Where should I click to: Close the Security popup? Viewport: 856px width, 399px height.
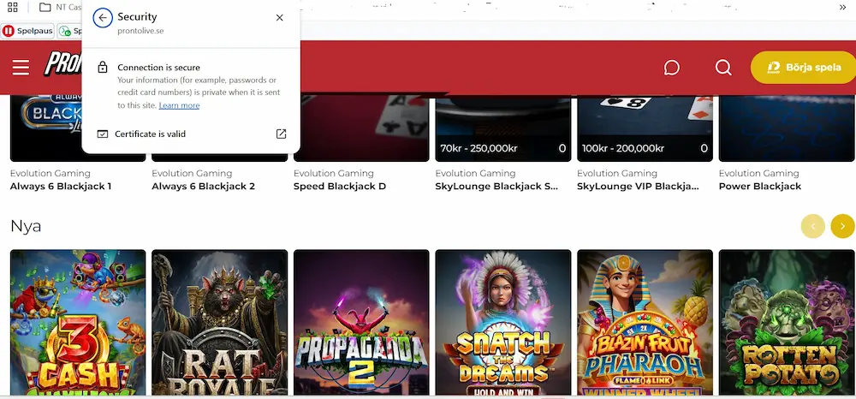tap(280, 17)
